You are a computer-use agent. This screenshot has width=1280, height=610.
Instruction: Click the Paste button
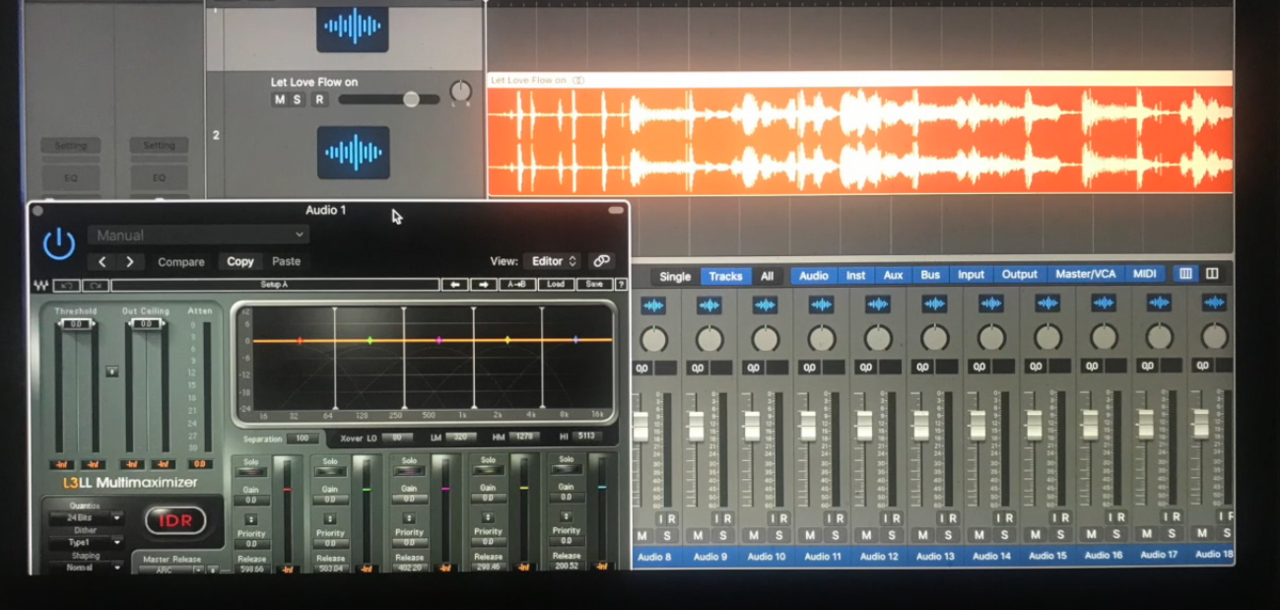click(x=287, y=261)
